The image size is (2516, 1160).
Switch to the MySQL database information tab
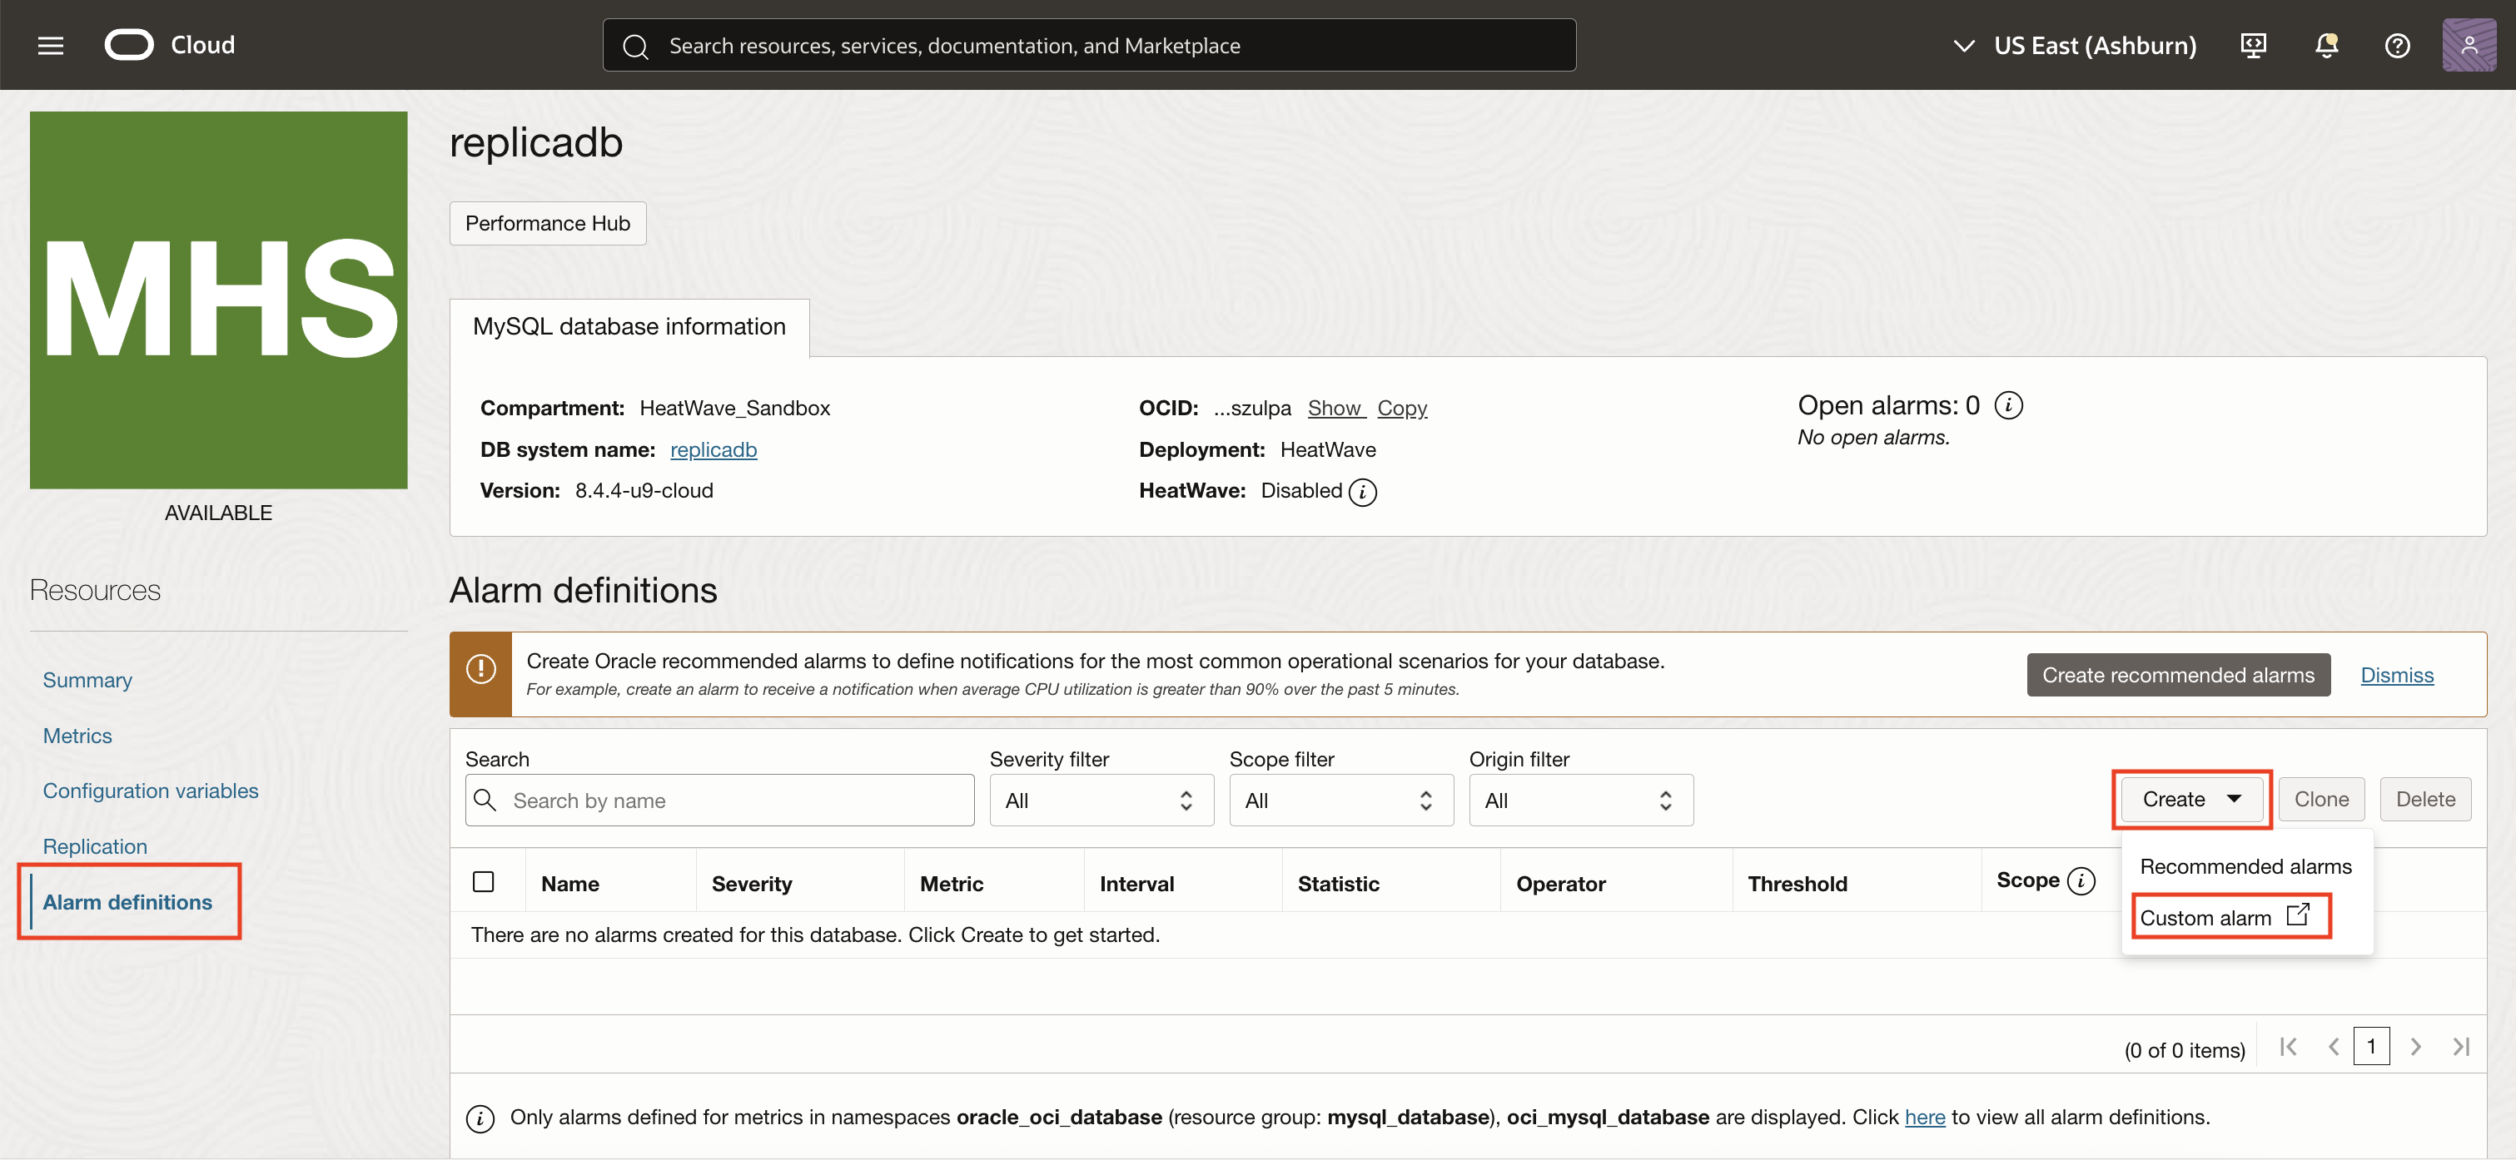click(628, 327)
